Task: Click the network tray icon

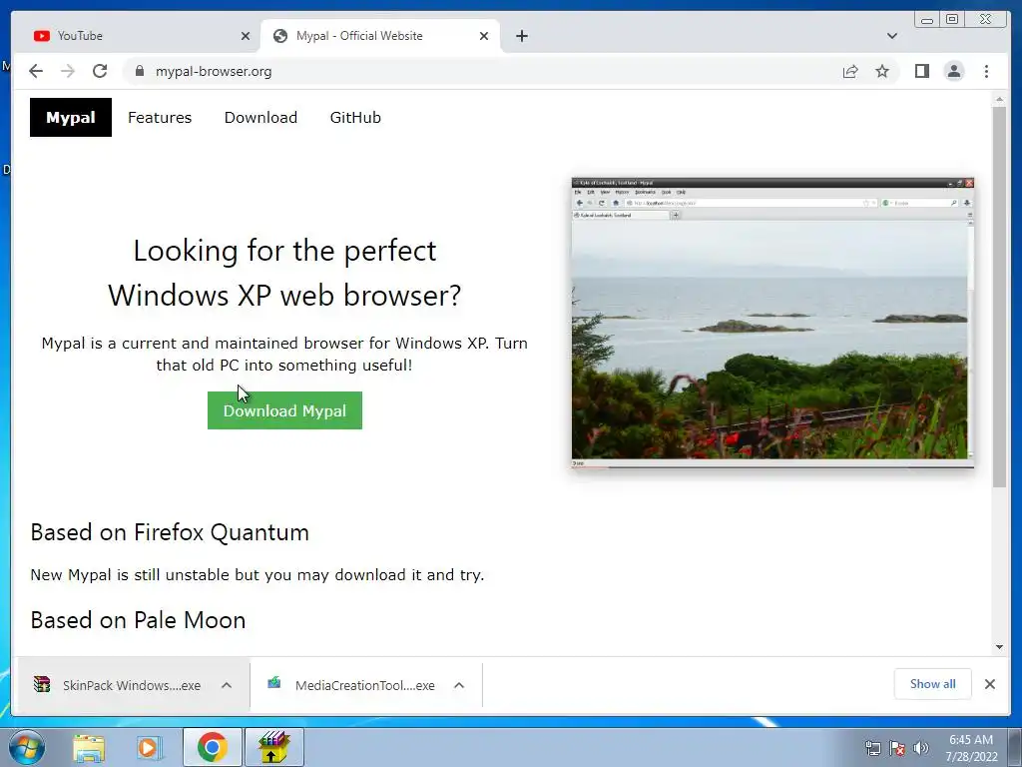Action: point(872,748)
